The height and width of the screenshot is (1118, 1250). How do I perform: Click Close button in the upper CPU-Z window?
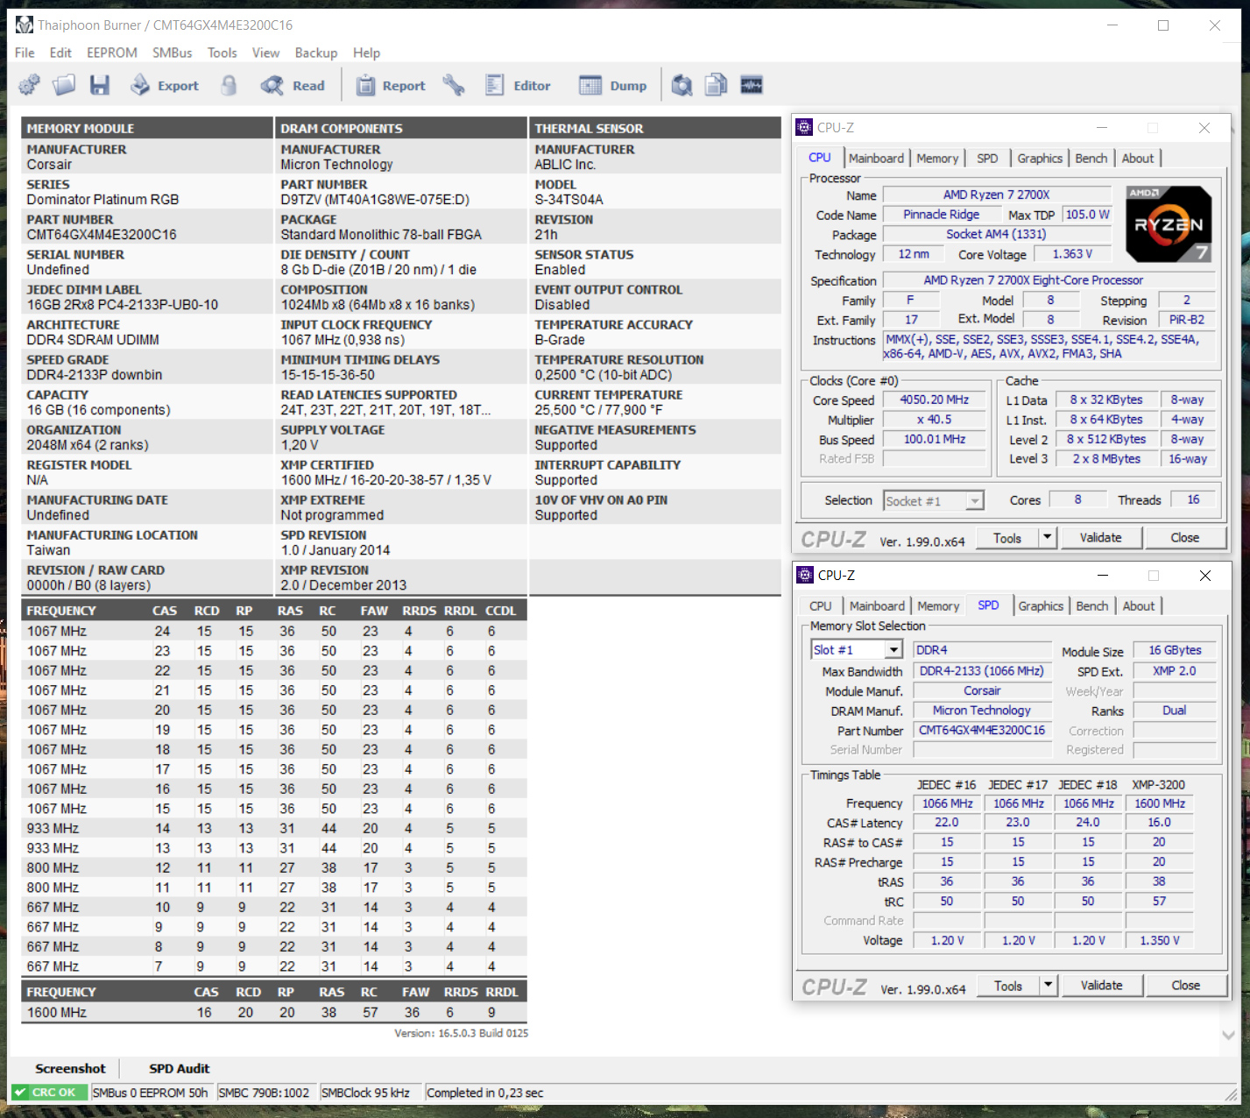[x=1185, y=538]
